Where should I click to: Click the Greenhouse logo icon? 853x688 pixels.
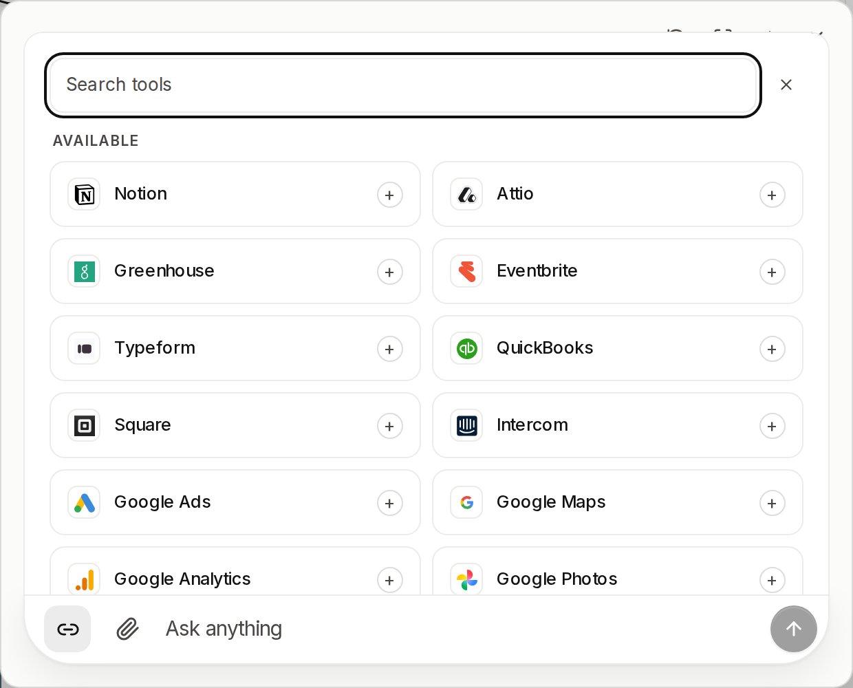(x=85, y=272)
